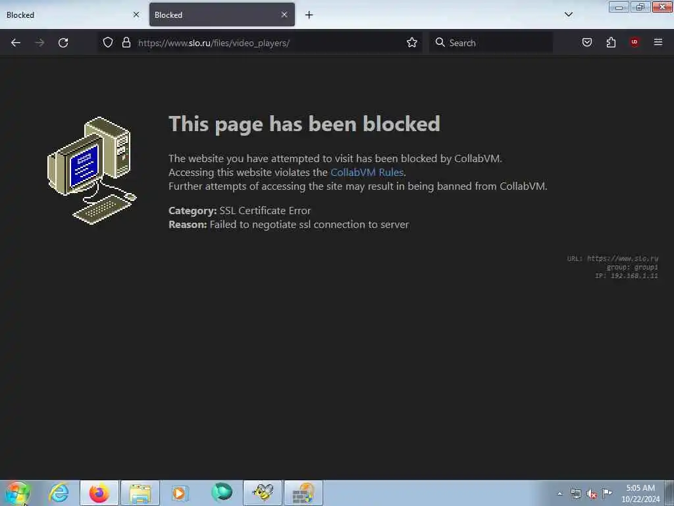Open the firewall brick wall taskbar app
The height and width of the screenshot is (506, 674).
[303, 493]
